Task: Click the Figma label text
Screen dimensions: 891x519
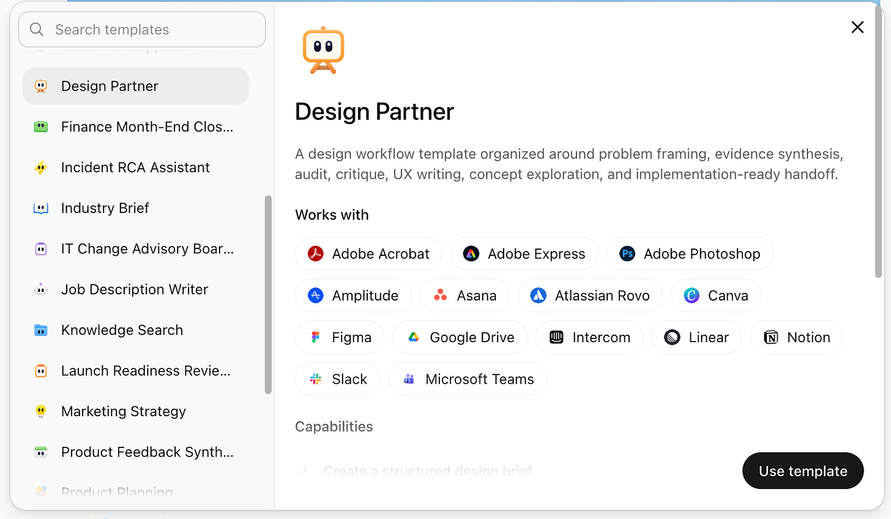Action: 352,337
